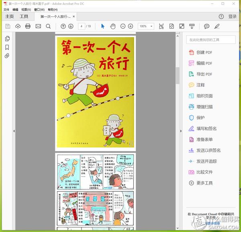Select the highlight pen tool
Screen dimensions: 241x232
217,26
